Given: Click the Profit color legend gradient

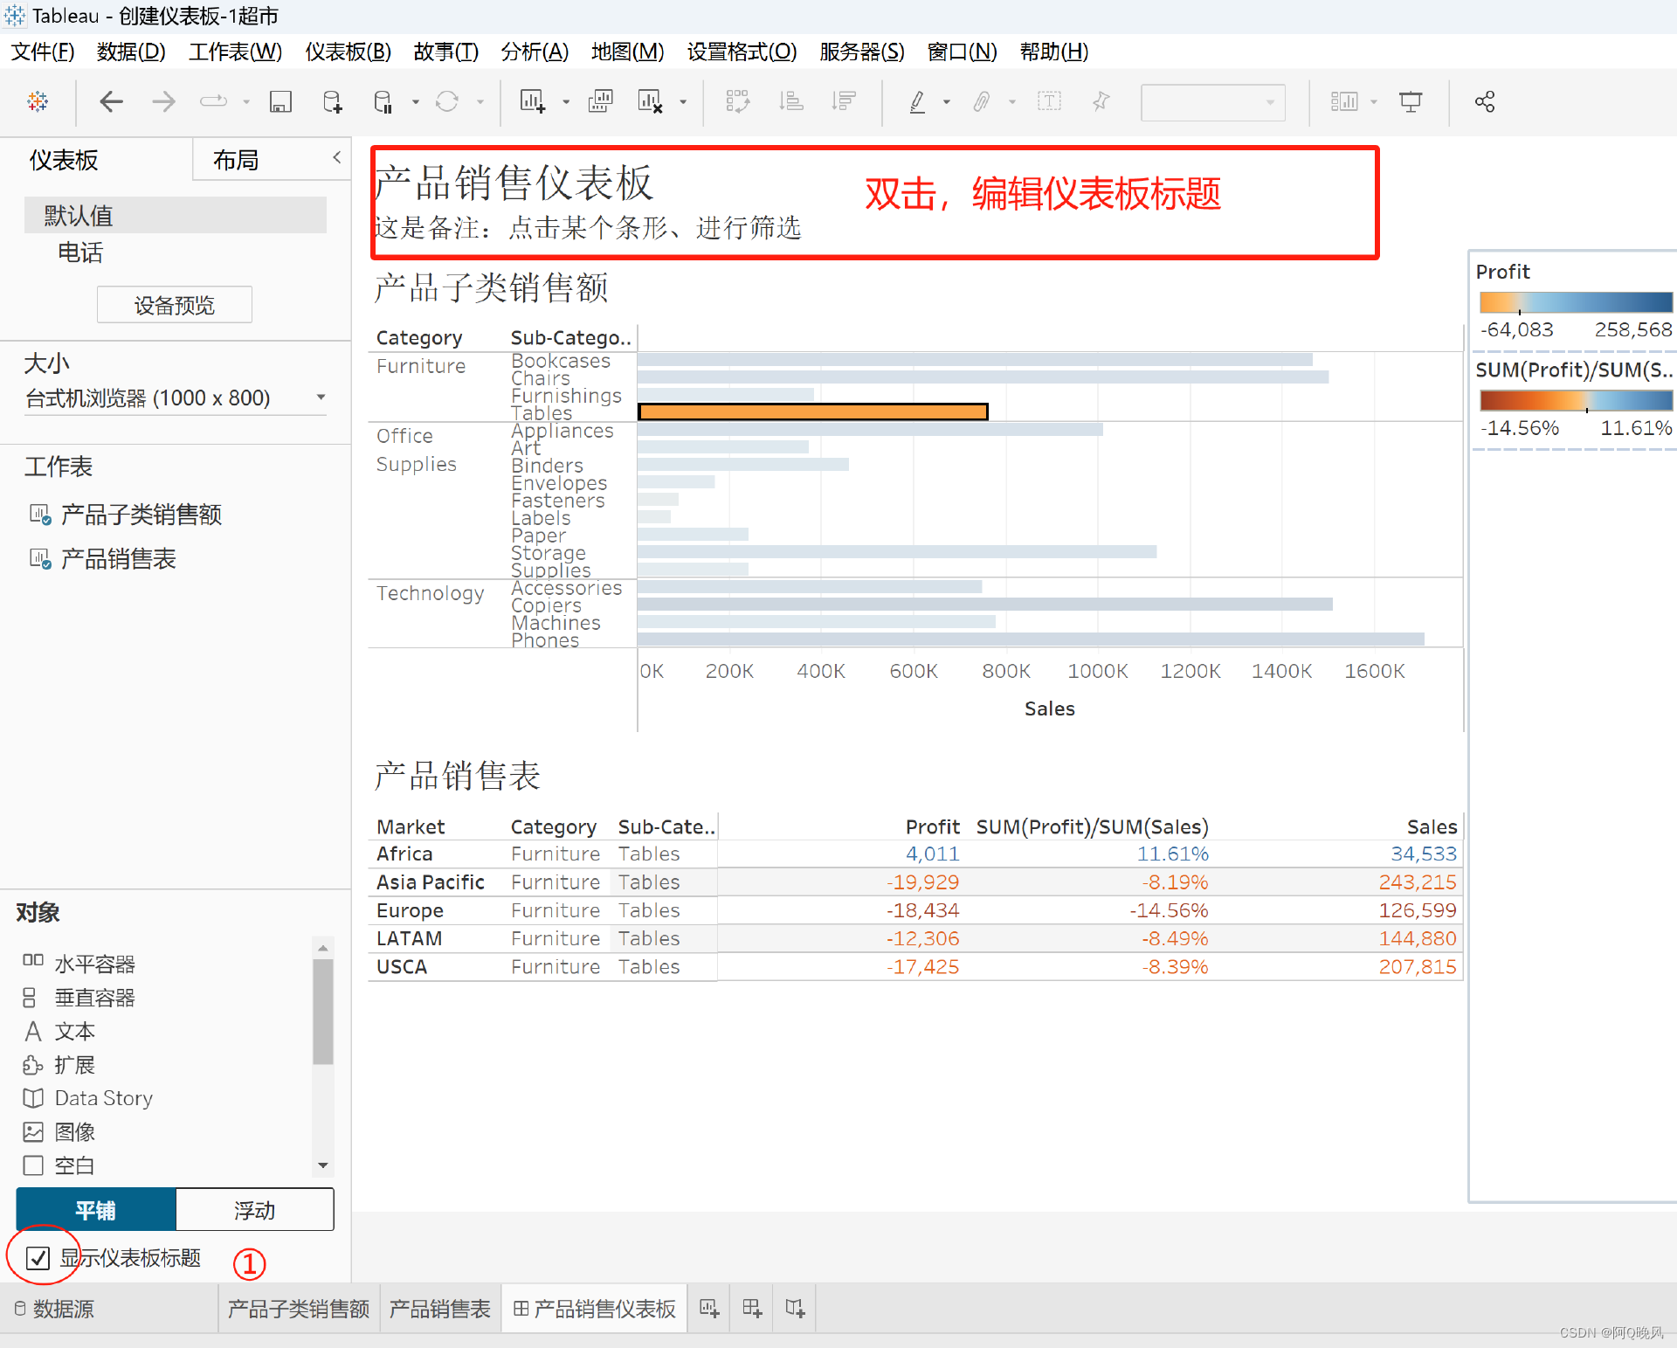Looking at the screenshot, I should point(1575,302).
